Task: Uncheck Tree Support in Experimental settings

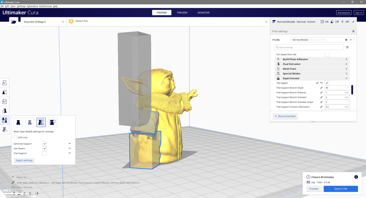Action: click(327, 83)
